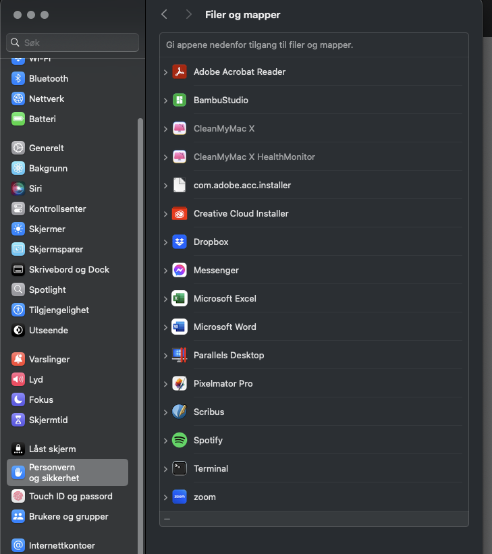This screenshot has height=554, width=492.
Task: Expand the Messenger row chevron
Action: 165,271
